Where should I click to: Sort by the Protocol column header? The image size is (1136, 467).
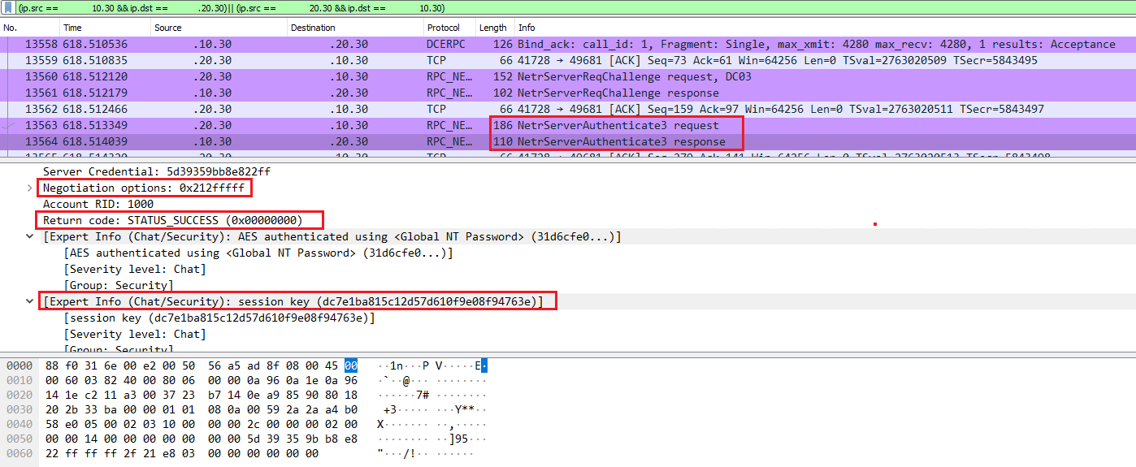[x=443, y=28]
